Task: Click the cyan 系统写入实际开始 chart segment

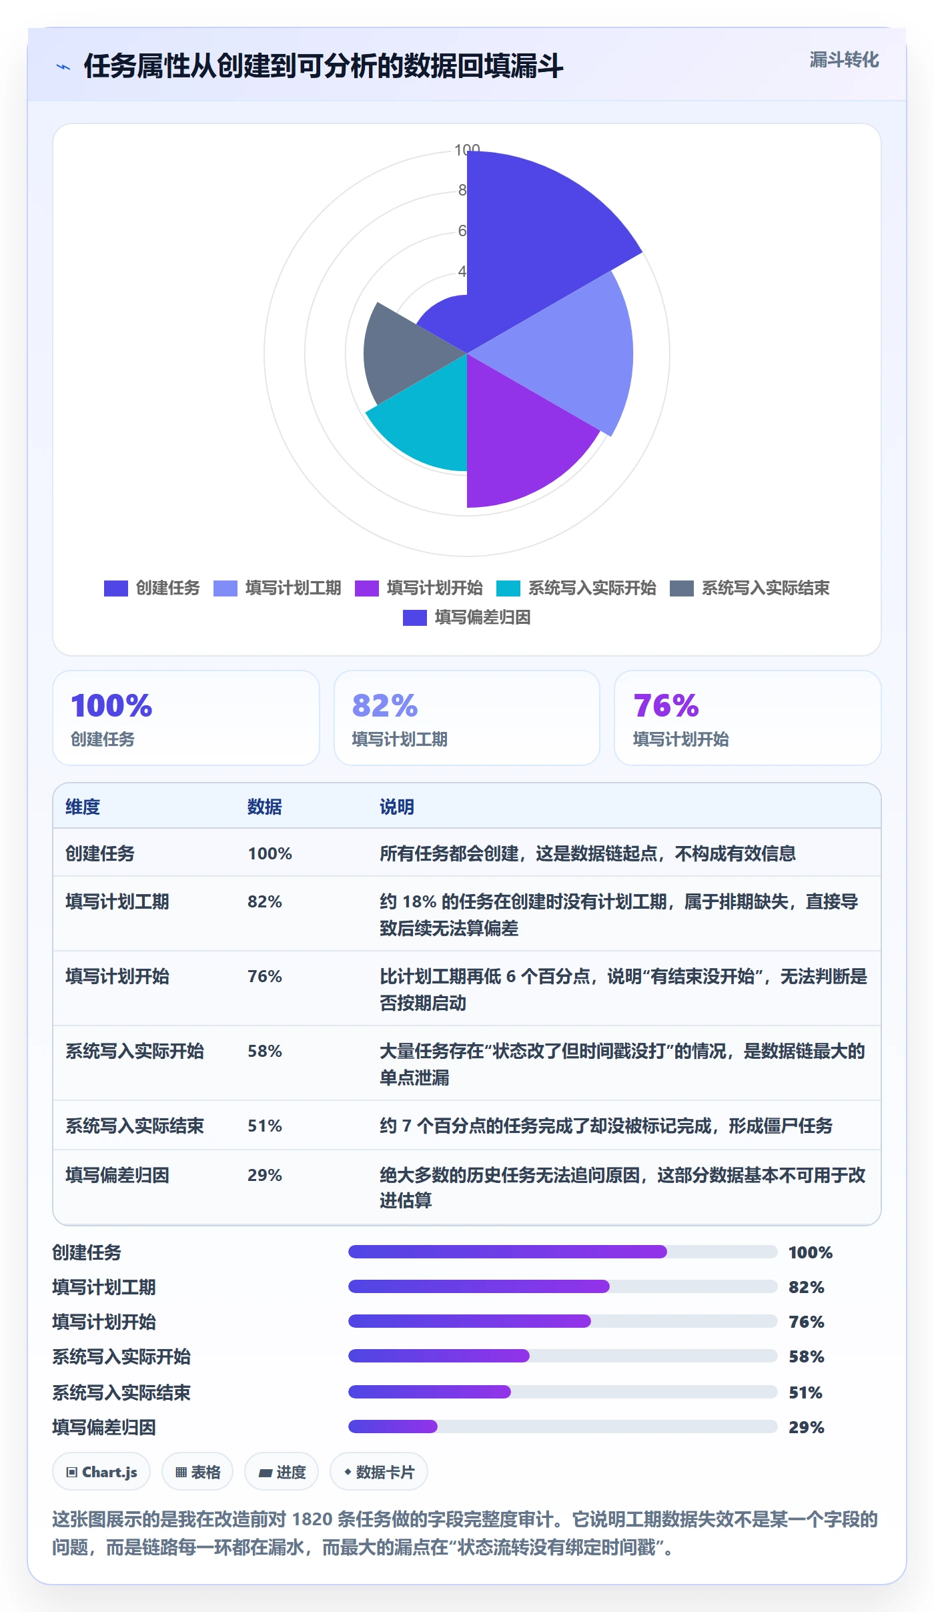Action: click(430, 420)
